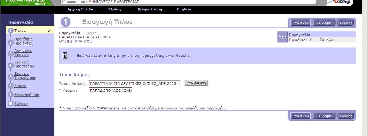Click the Εισαγωγή Τίτλου page heading

pyautogui.click(x=107, y=22)
